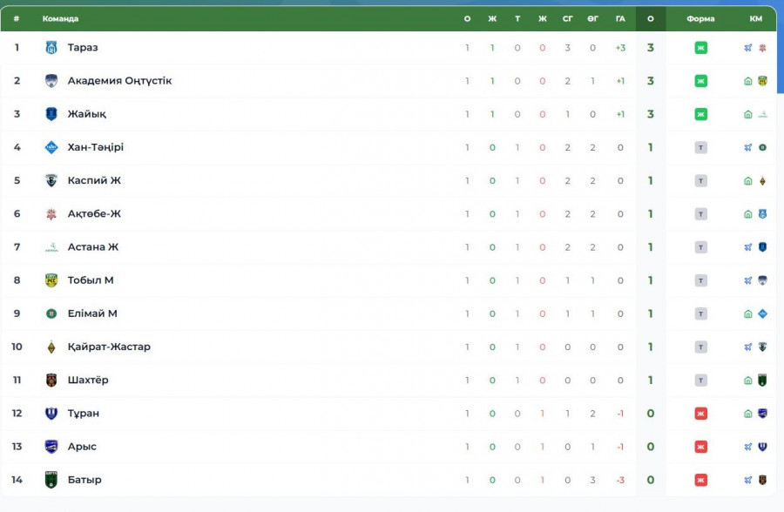The width and height of the screenshot is (784, 512).
Task: Click the КМ column header
Action: [755, 18]
